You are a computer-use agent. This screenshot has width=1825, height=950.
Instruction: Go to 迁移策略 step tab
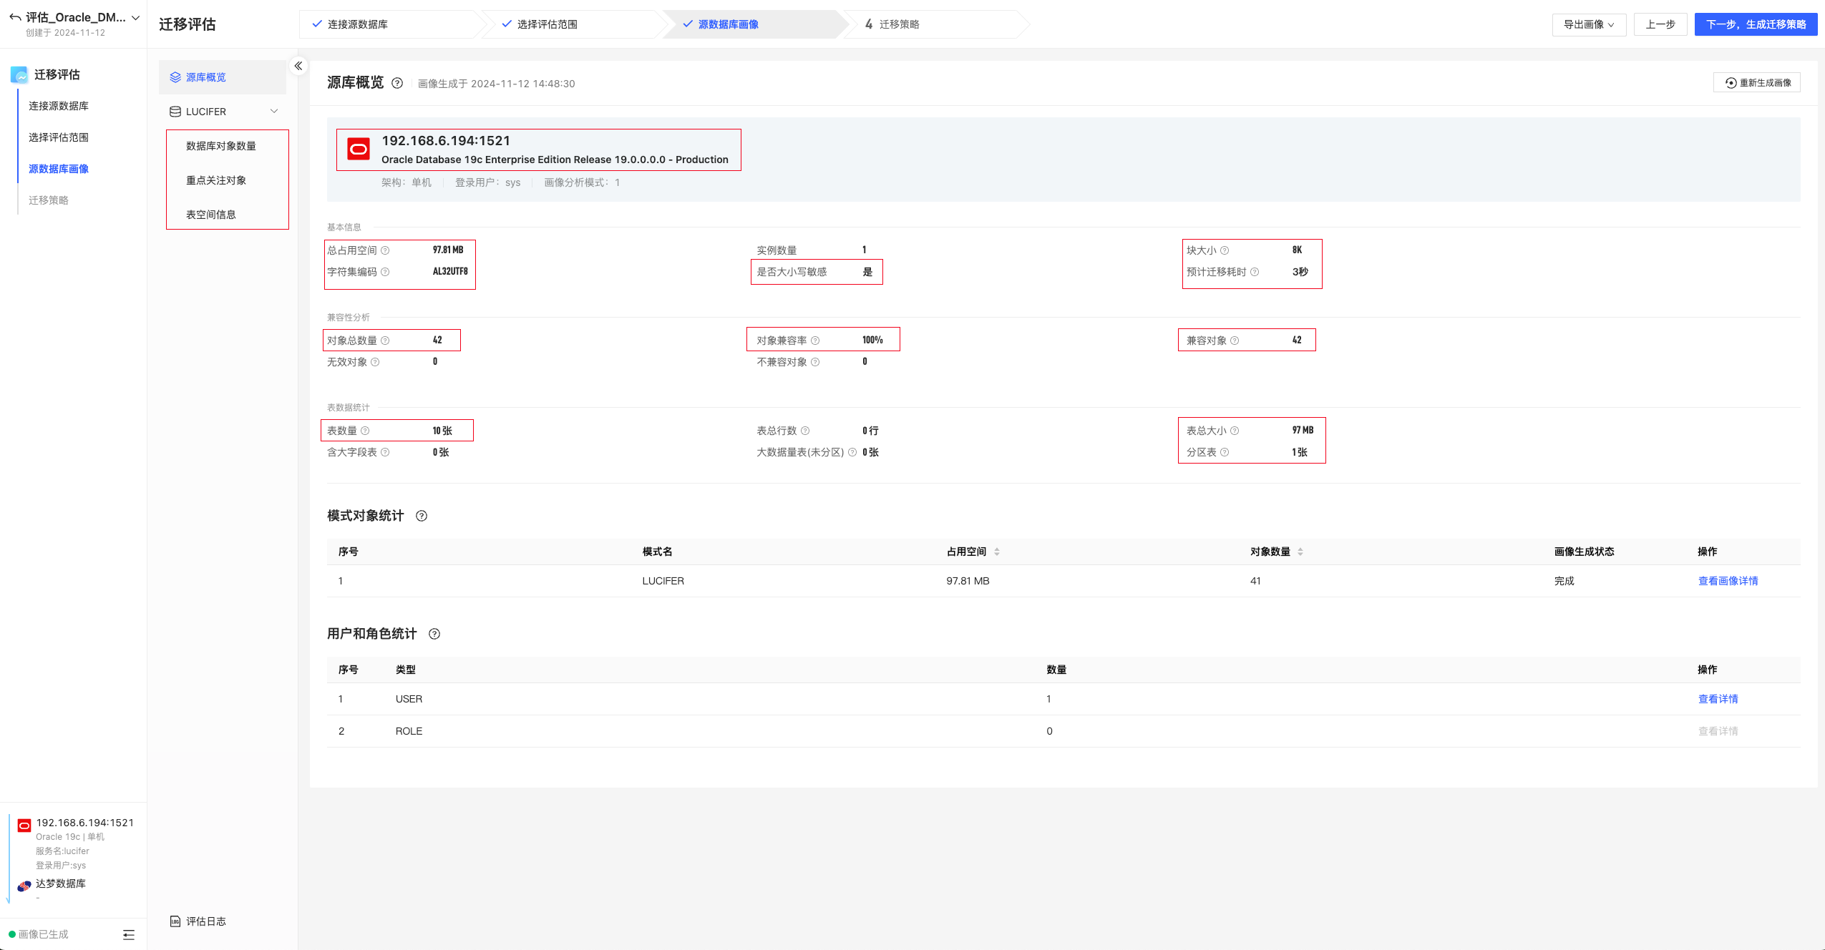(x=899, y=24)
